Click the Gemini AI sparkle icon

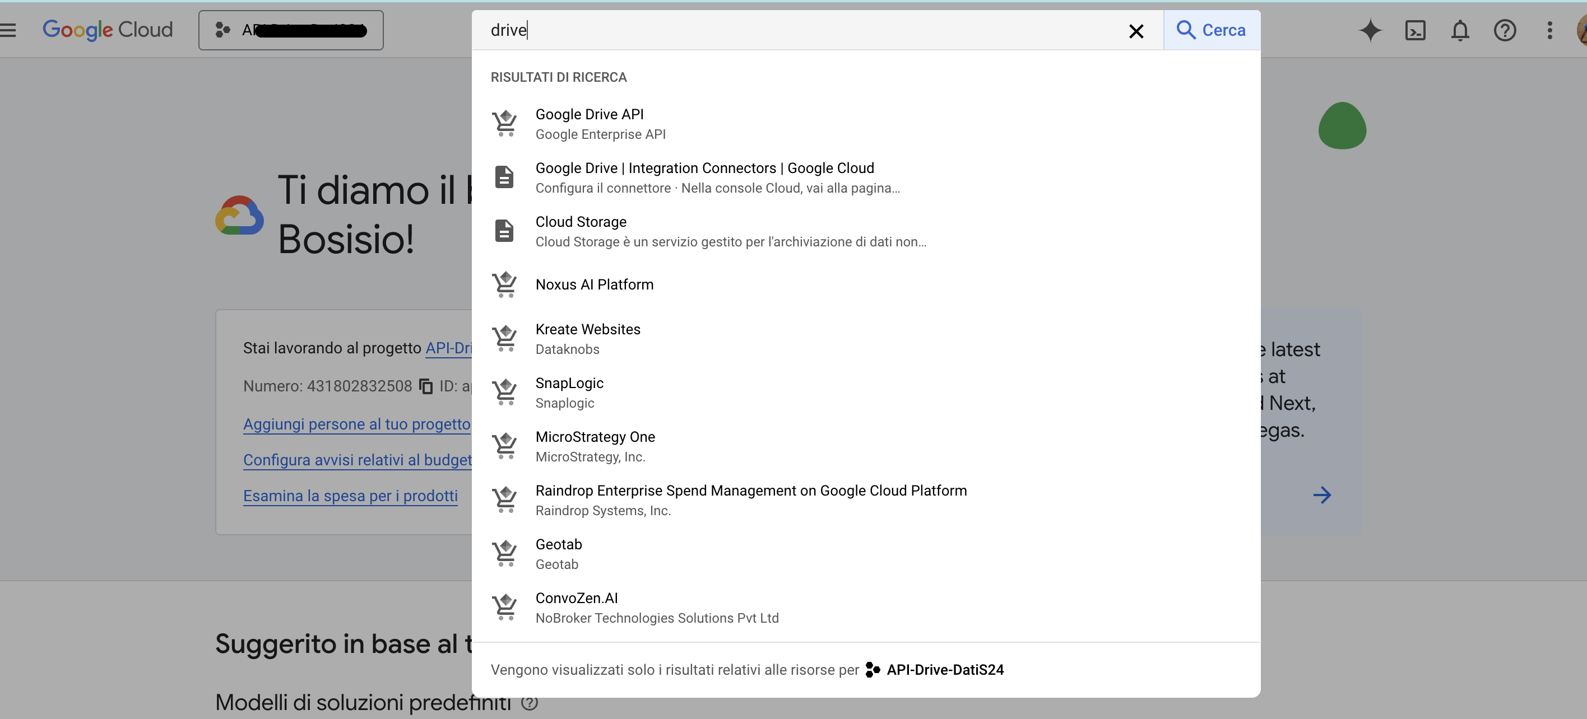(x=1370, y=30)
